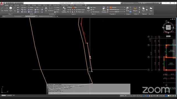Switch to the View ribbon tab
This screenshot has height=99, width=177.
[29, 5]
